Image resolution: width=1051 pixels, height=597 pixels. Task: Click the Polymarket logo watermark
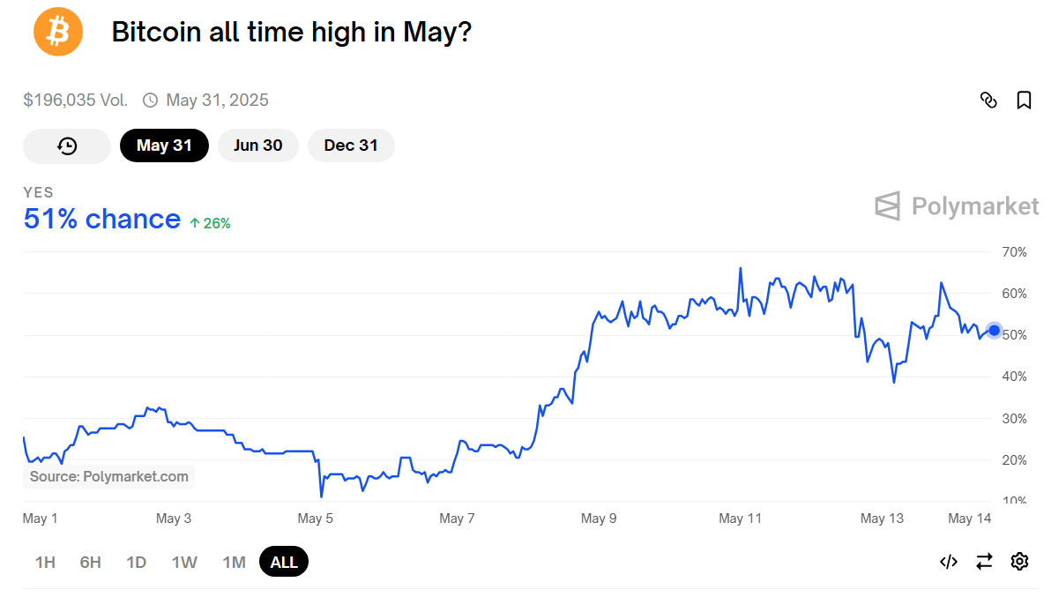(957, 206)
